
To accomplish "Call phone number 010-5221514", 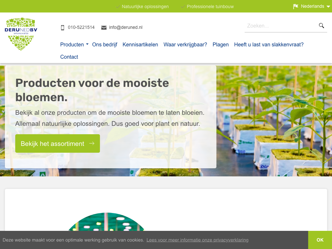I will click(81, 28).
